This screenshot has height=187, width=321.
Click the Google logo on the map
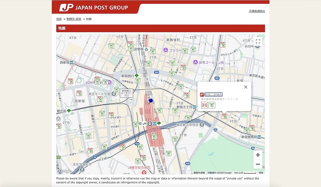pyautogui.click(x=65, y=171)
